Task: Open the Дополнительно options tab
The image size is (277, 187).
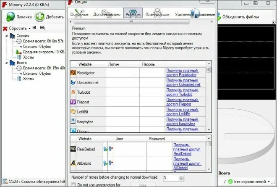Action: click(x=107, y=13)
